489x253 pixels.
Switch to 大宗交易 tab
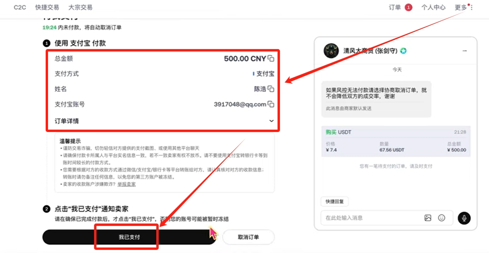coord(80,7)
